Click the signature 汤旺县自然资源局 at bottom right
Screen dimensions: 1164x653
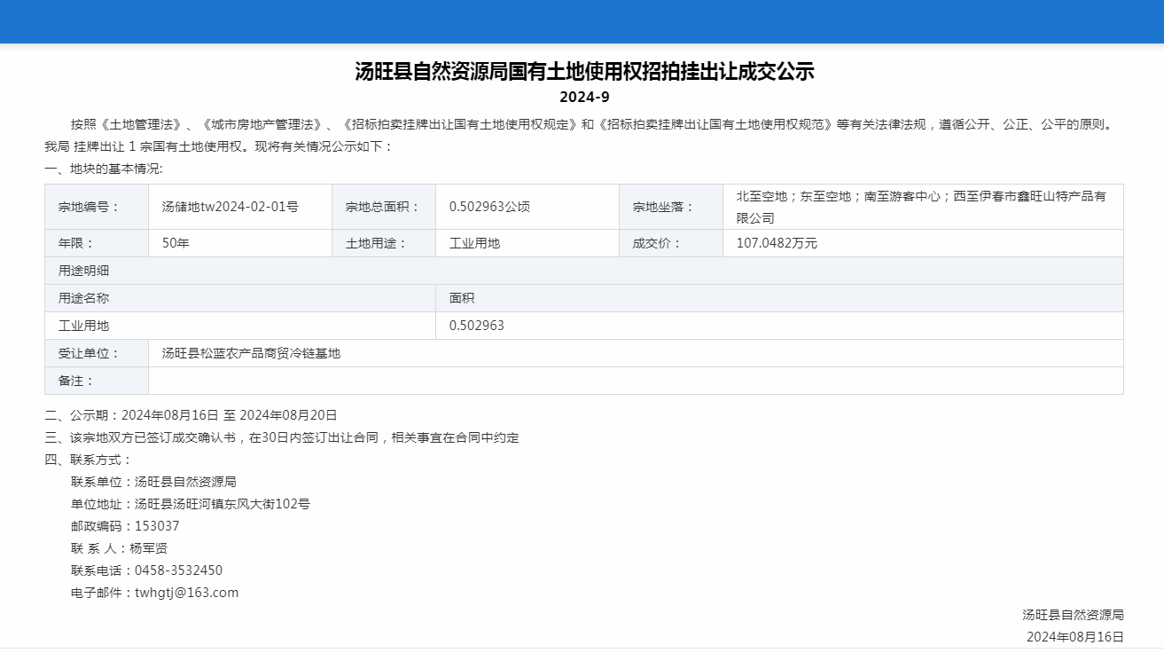[1073, 615]
